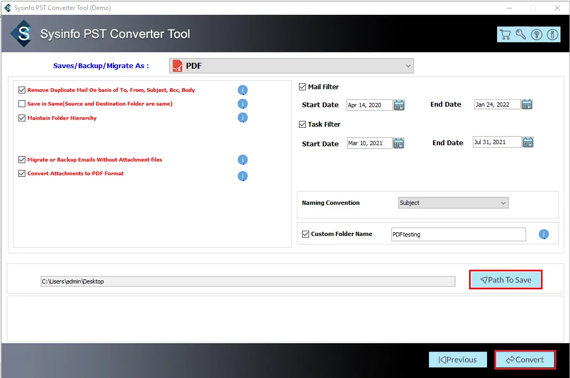This screenshot has width=570, height=378.
Task: Open Mail Filter Start Date calendar
Action: coord(399,105)
